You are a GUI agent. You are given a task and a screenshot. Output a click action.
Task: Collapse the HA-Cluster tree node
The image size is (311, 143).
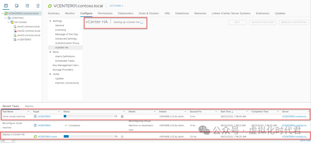pos(8,22)
